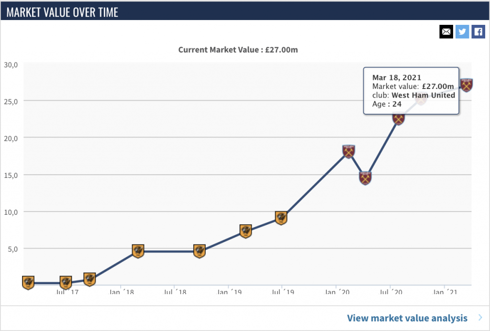The width and height of the screenshot is (490, 331).
Task: Click the West Ham crest at the value dip
Action: (x=365, y=178)
